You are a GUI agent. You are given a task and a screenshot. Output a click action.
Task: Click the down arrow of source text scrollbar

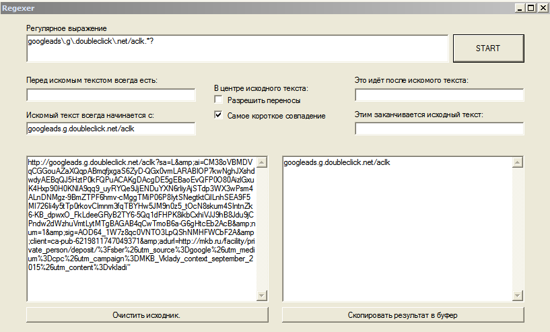262,296
